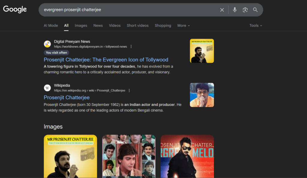307x178 pixels.
Task: Switch to Short videos tab
Action: (x=138, y=26)
